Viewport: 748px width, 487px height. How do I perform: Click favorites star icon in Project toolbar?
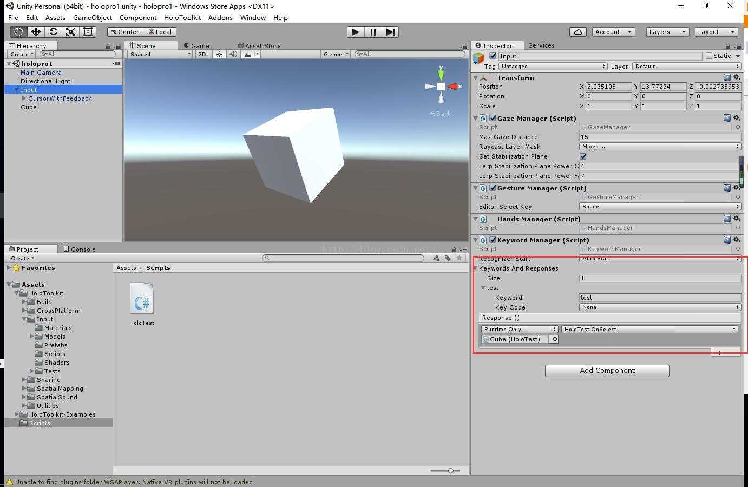tap(460, 258)
